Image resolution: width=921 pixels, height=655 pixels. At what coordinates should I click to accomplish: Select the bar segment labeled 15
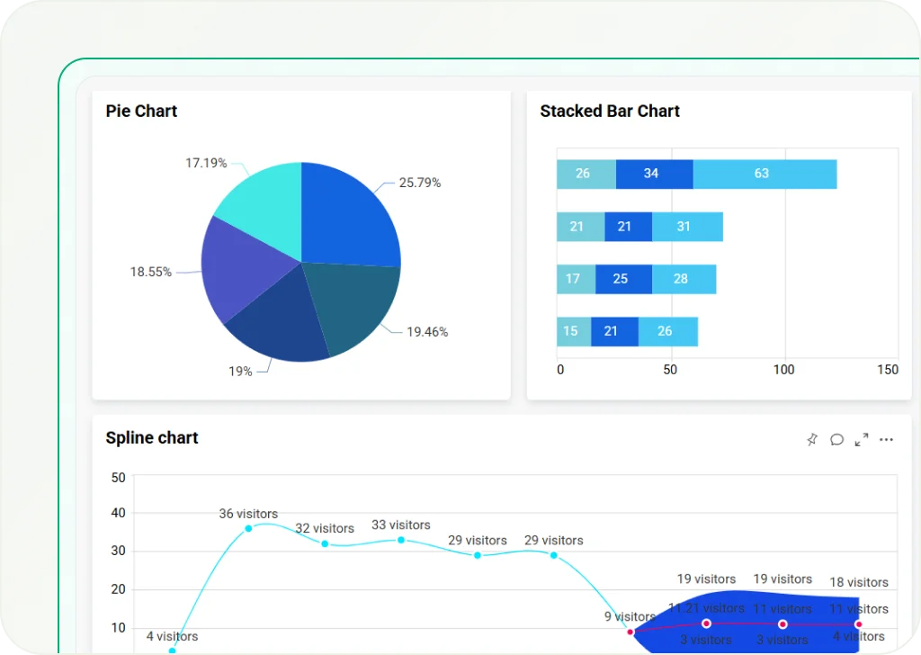[573, 332]
